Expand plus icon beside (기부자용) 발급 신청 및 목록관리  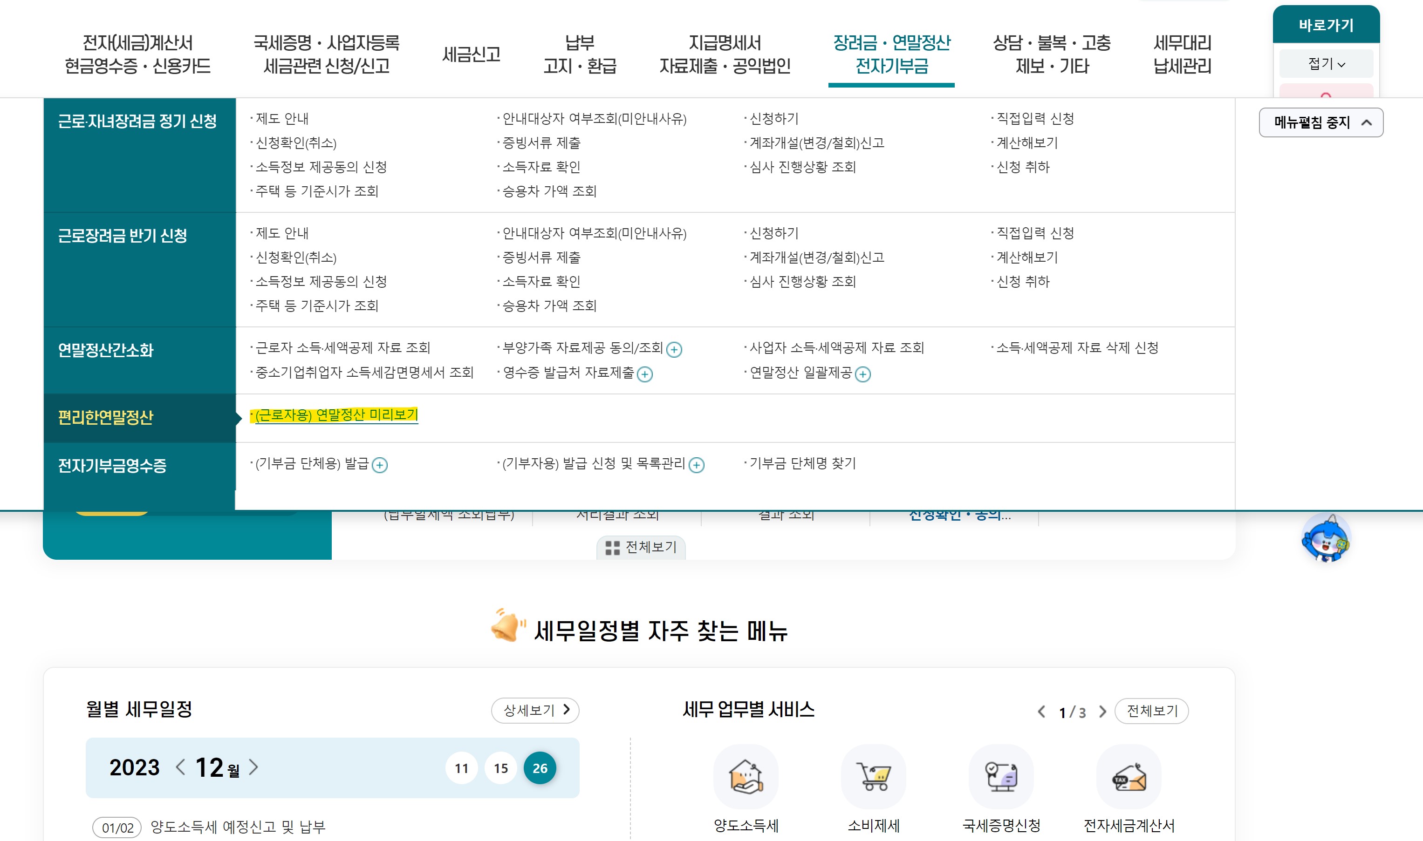pyautogui.click(x=696, y=465)
